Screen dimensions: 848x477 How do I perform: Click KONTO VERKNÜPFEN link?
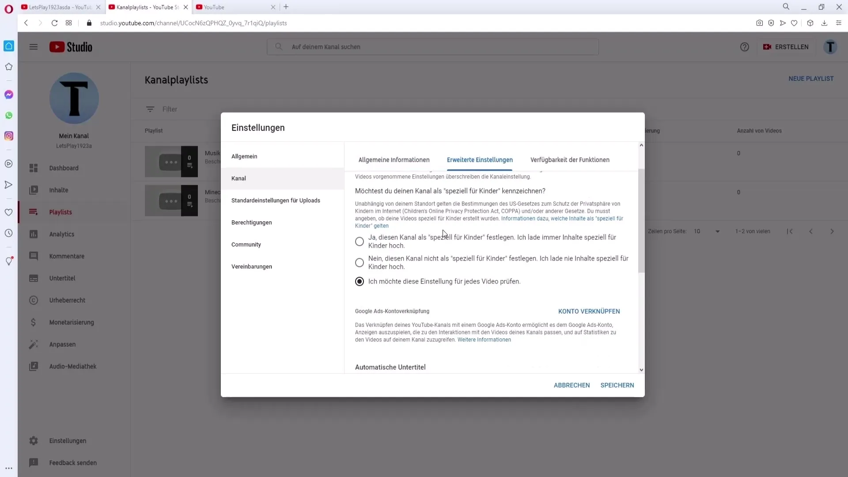(x=589, y=311)
